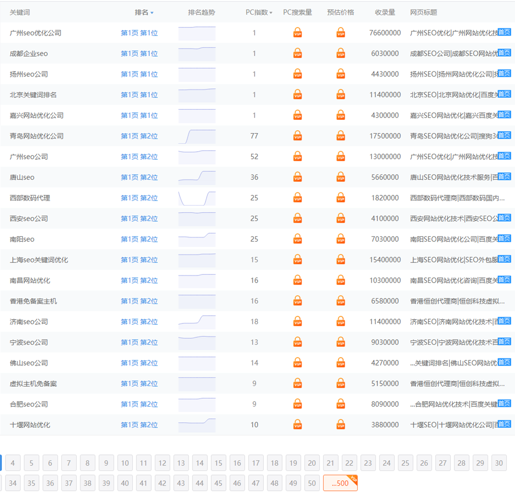
Task: Click 首页 badge on 济南seo公司 row
Action: click(x=504, y=321)
